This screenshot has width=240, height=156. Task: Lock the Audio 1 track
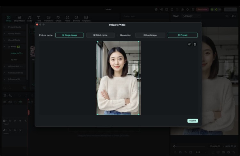(x=10, y=130)
